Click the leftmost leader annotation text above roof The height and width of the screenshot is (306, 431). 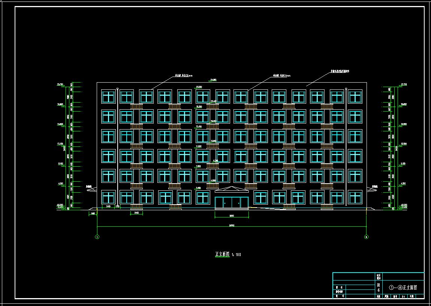pyautogui.click(x=184, y=75)
